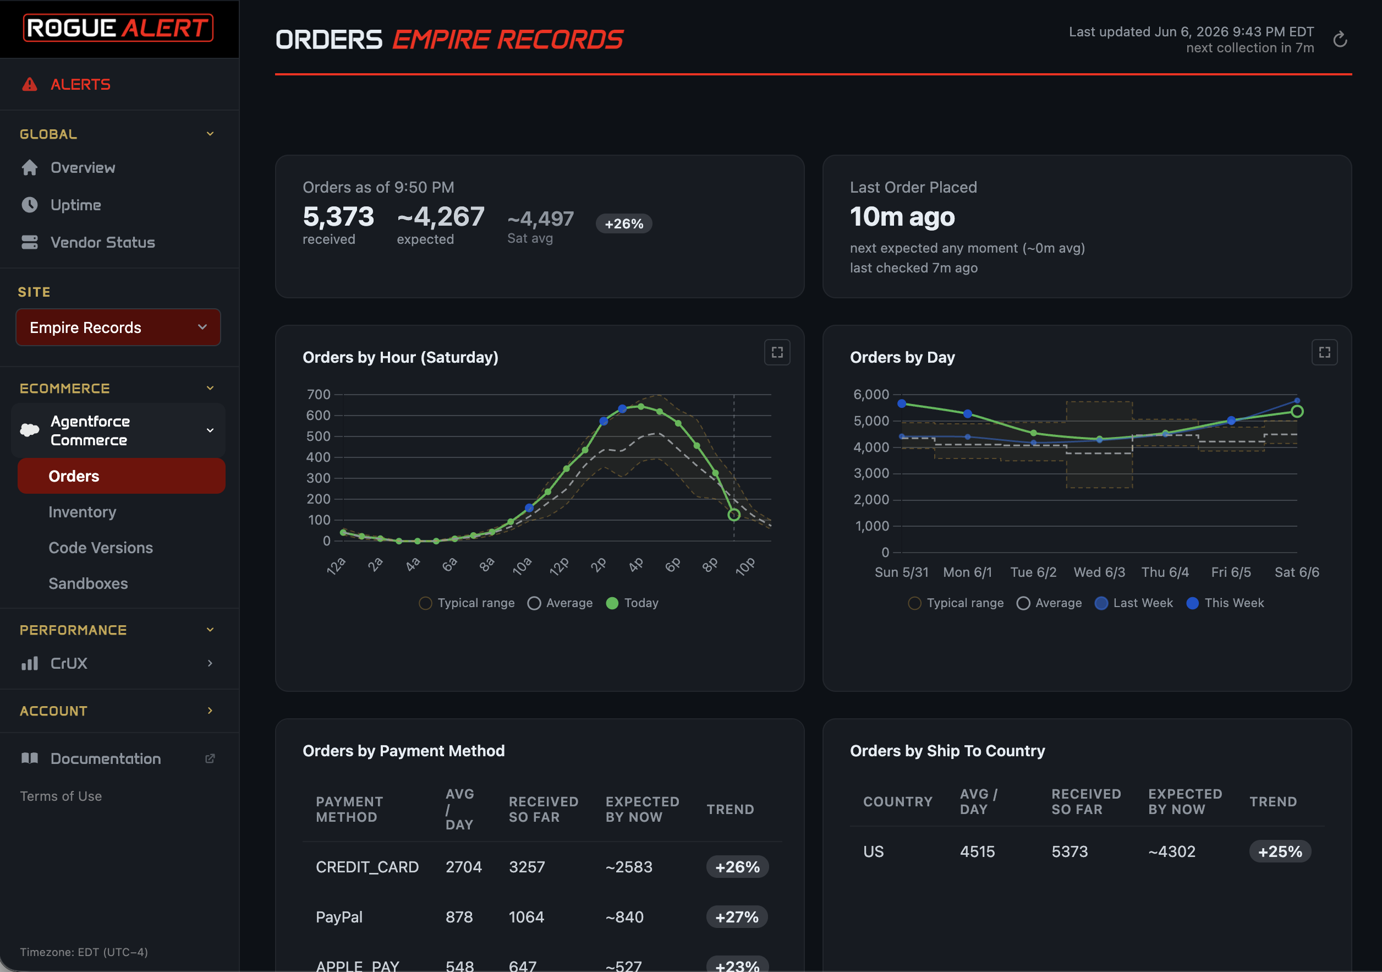Click the CrUX bar chart icon
Screen dimensions: 1382x972
tap(30, 663)
